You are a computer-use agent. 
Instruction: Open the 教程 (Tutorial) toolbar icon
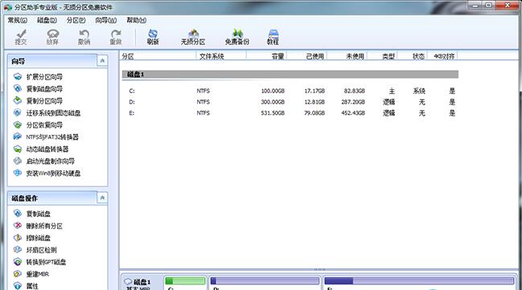273,37
